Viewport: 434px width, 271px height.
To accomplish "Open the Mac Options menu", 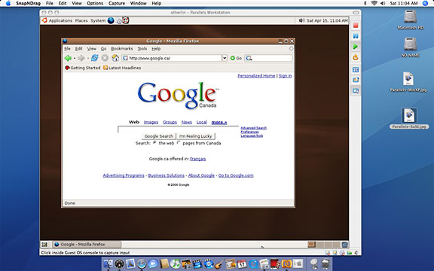I will (x=95, y=3).
